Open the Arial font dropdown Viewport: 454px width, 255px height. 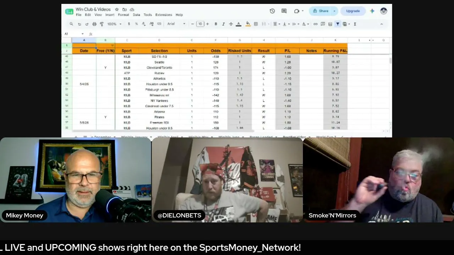tap(176, 24)
